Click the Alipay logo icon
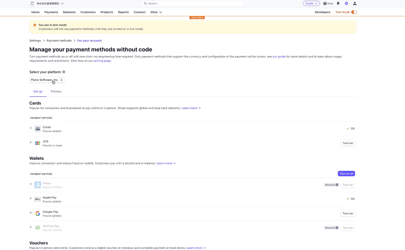Screen dimensions: 405x250 pyautogui.click(x=38, y=185)
